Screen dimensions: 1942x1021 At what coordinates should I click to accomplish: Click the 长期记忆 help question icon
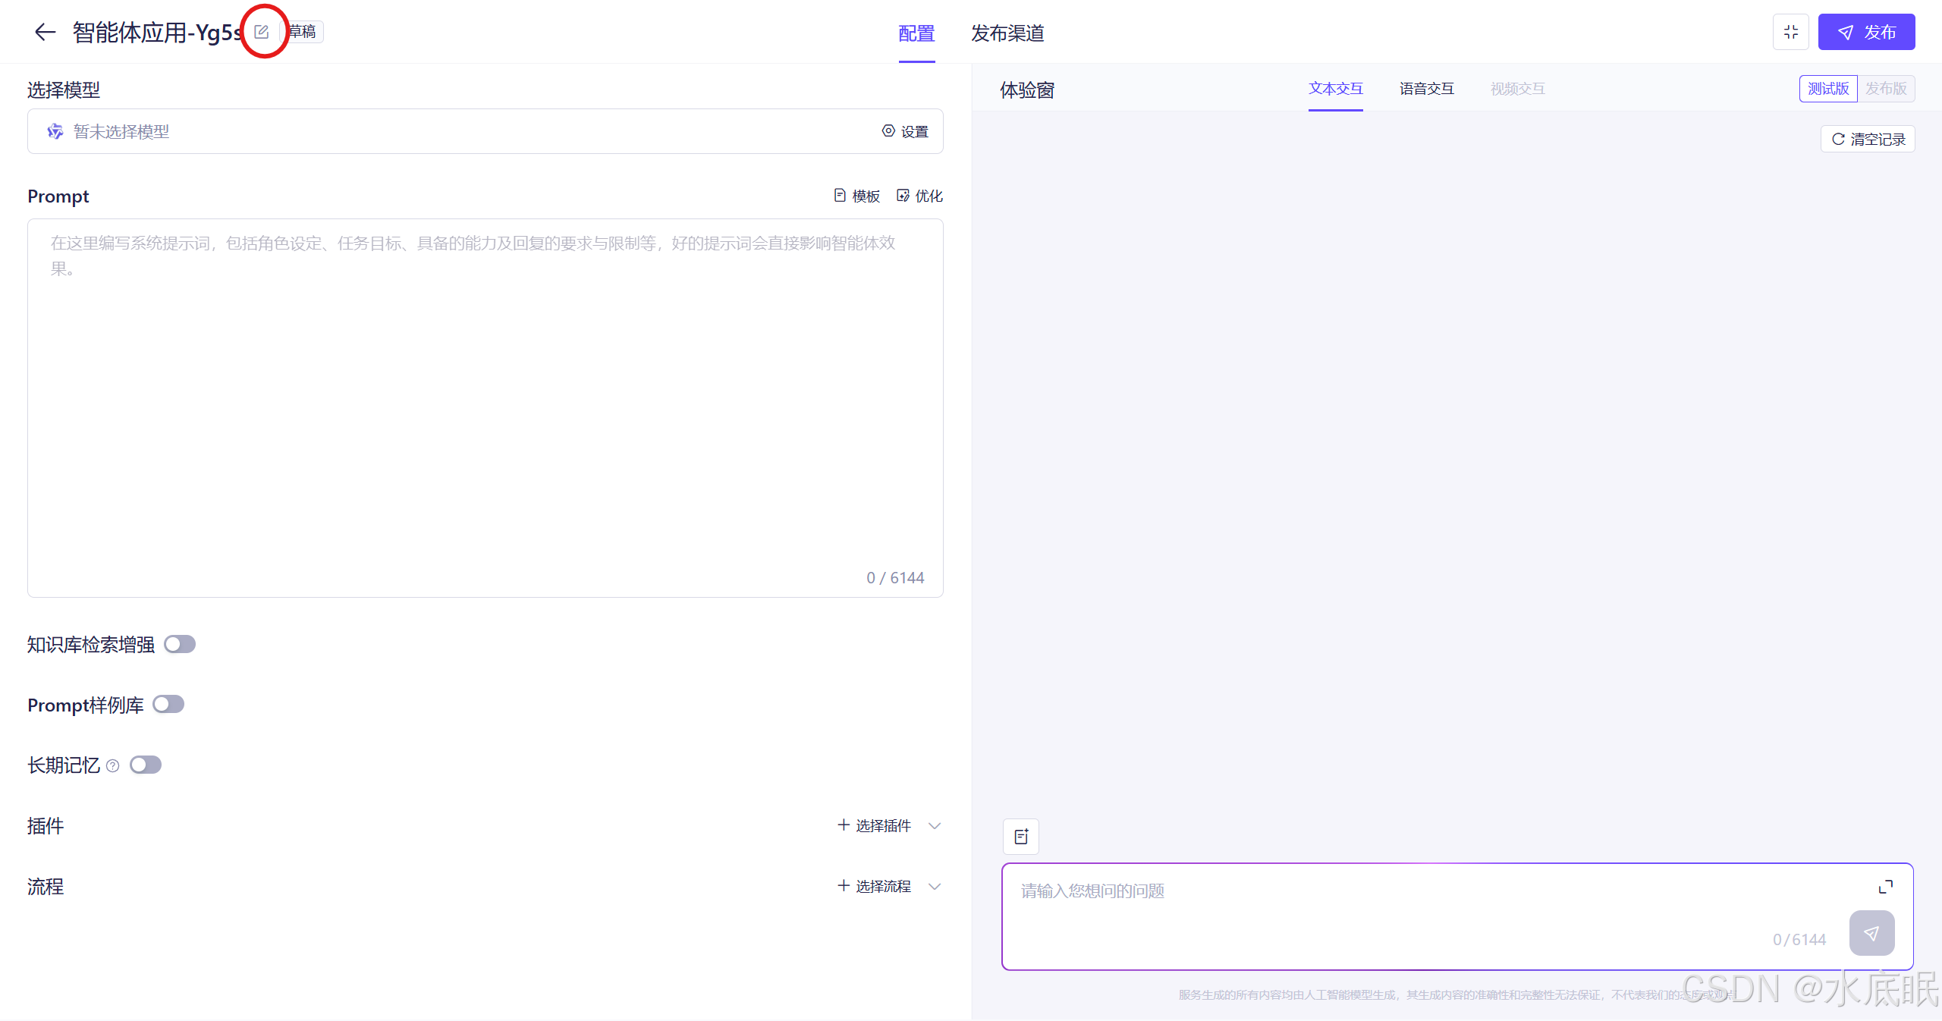point(113,765)
